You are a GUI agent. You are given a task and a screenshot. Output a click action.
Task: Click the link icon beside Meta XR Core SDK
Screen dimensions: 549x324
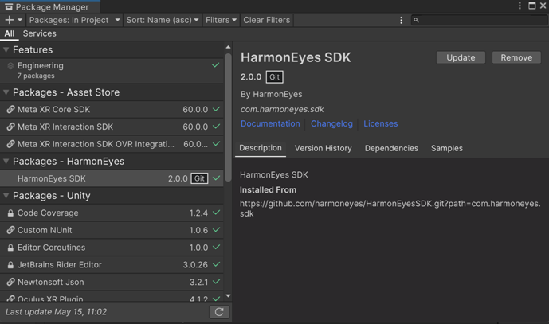[x=10, y=110]
